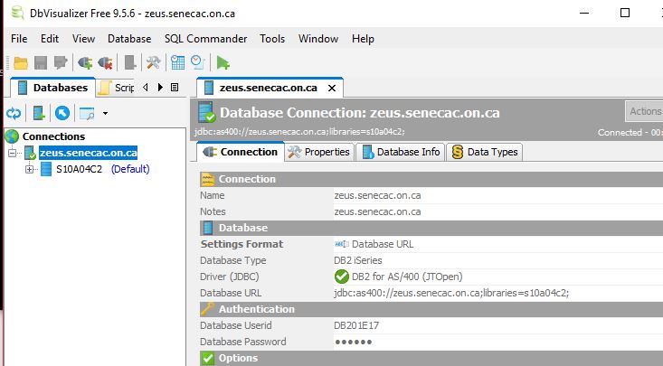663x366 pixels.
Task: Switch to the Data Types sub-tab
Action: pyautogui.click(x=485, y=152)
